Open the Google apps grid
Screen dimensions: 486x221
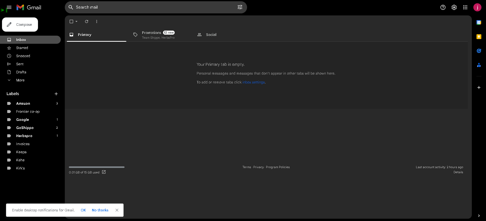coord(465,7)
